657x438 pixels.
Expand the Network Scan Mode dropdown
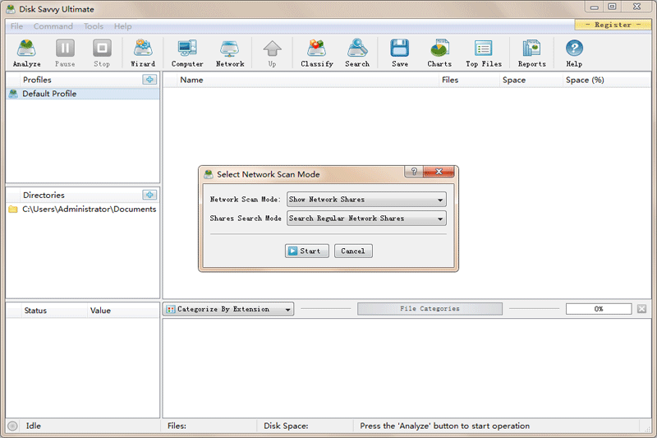[366, 200]
